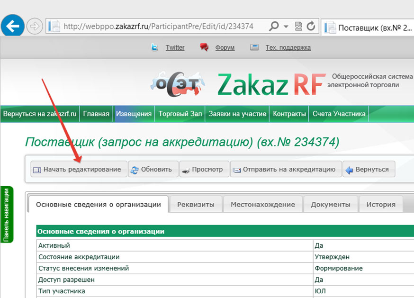
Task: Select the Основные сведения о организации tab
Action: [98, 204]
